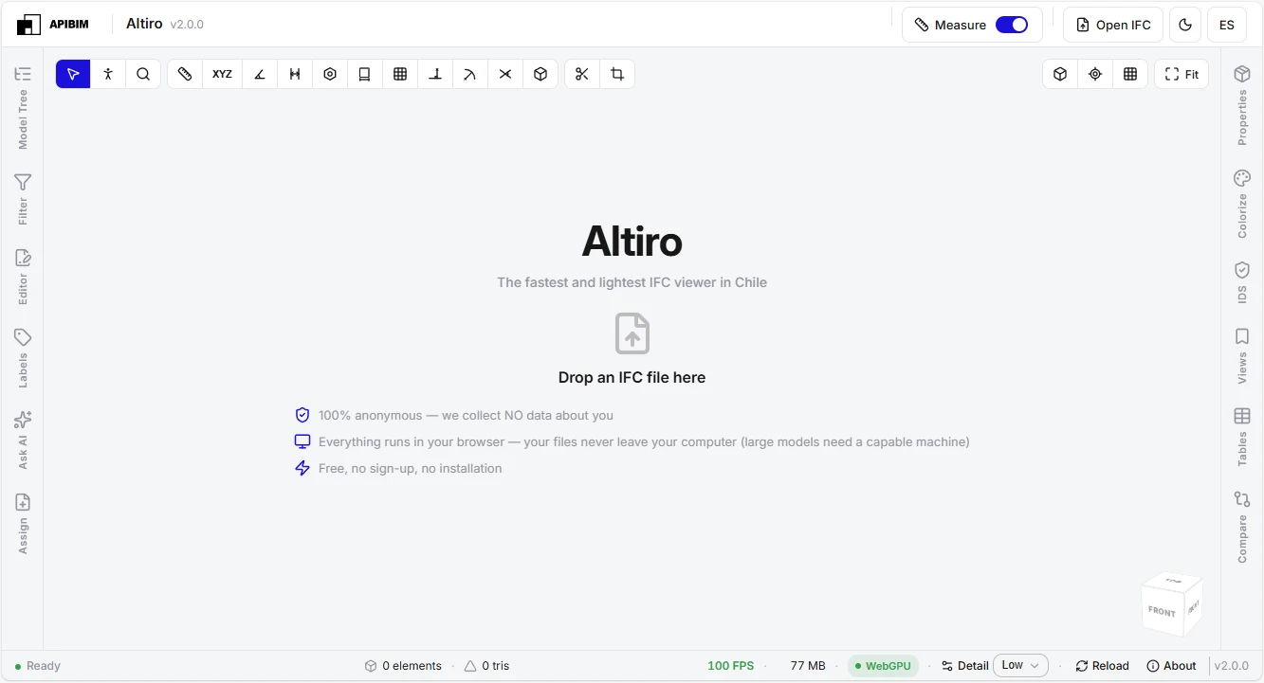Activate the select arrow tool
This screenshot has height=683, width=1264.
coord(73,74)
